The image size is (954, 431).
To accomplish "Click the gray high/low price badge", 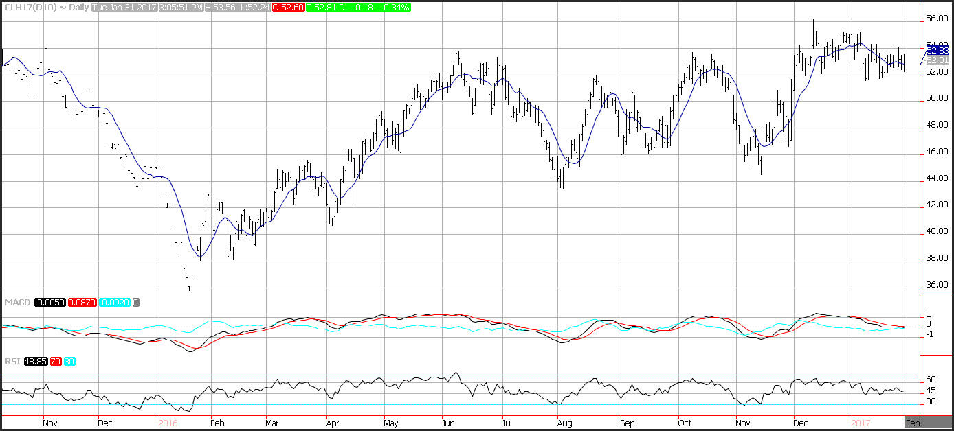I will (x=241, y=8).
